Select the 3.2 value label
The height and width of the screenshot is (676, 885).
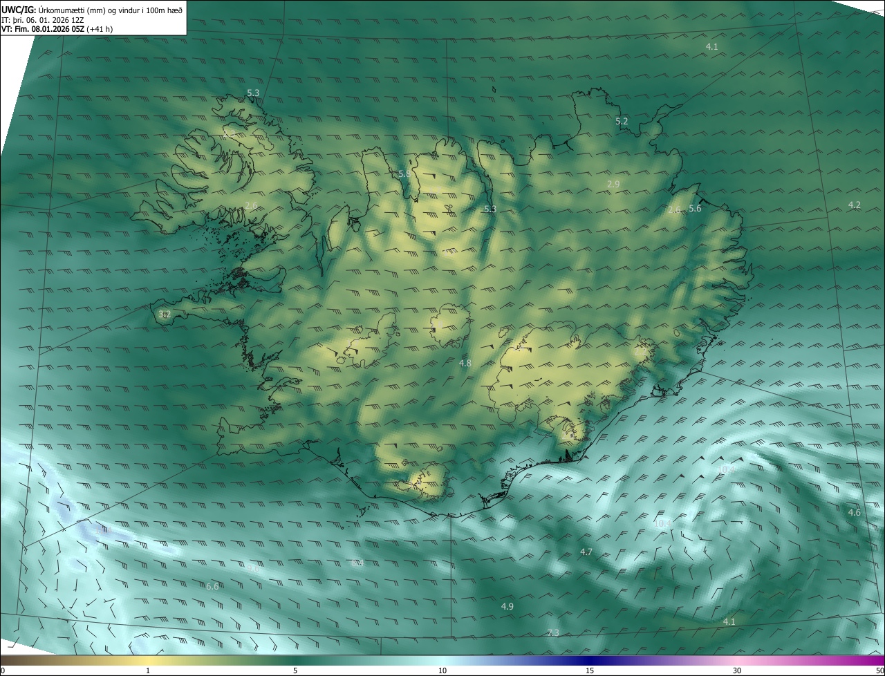164,314
